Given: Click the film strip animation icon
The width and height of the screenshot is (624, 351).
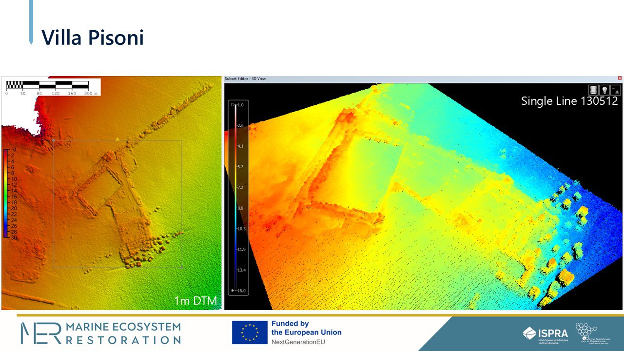Looking at the screenshot, I should (593, 90).
